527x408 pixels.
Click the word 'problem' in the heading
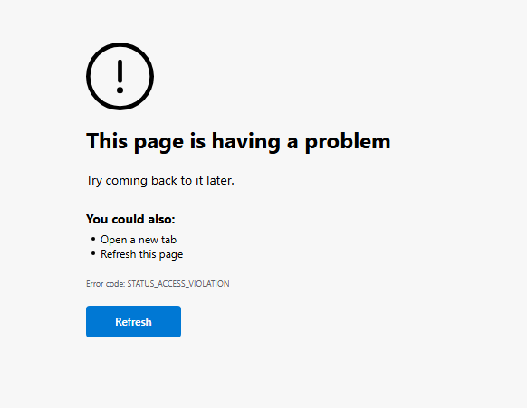(348, 142)
